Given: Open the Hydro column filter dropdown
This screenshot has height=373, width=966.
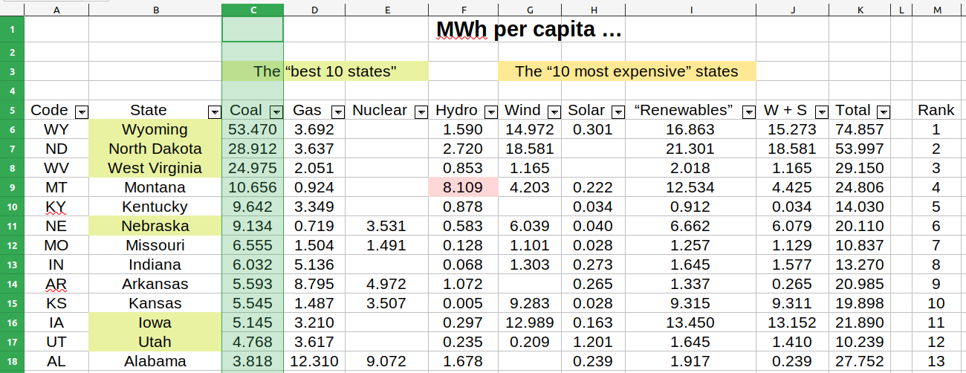Looking at the screenshot, I should (x=491, y=111).
